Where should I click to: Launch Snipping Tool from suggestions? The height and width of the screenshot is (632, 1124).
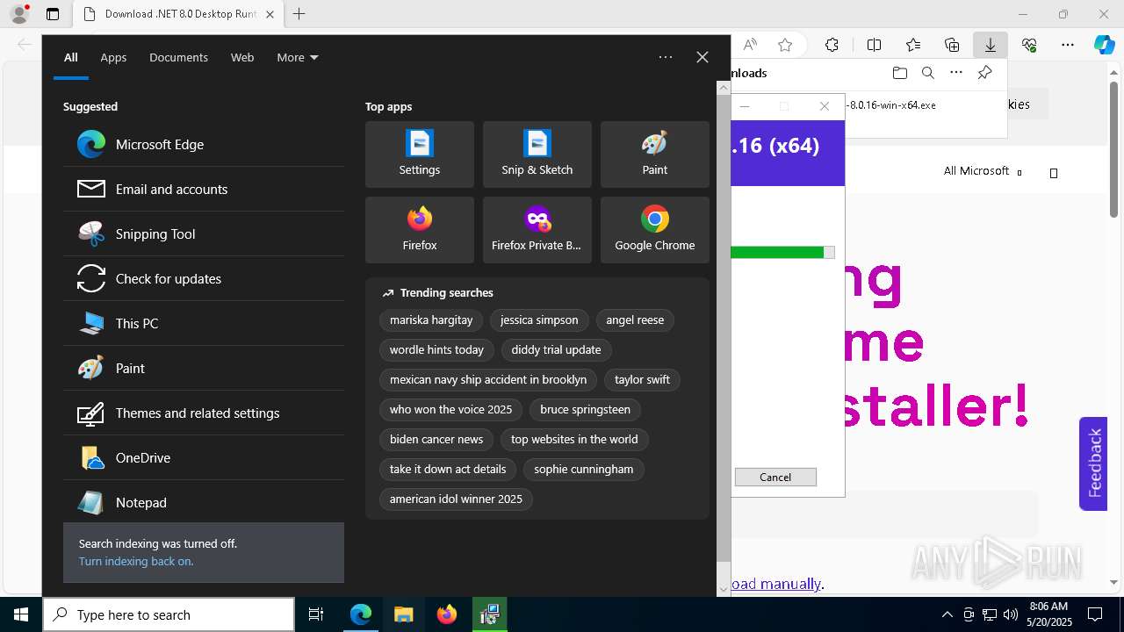204,233
